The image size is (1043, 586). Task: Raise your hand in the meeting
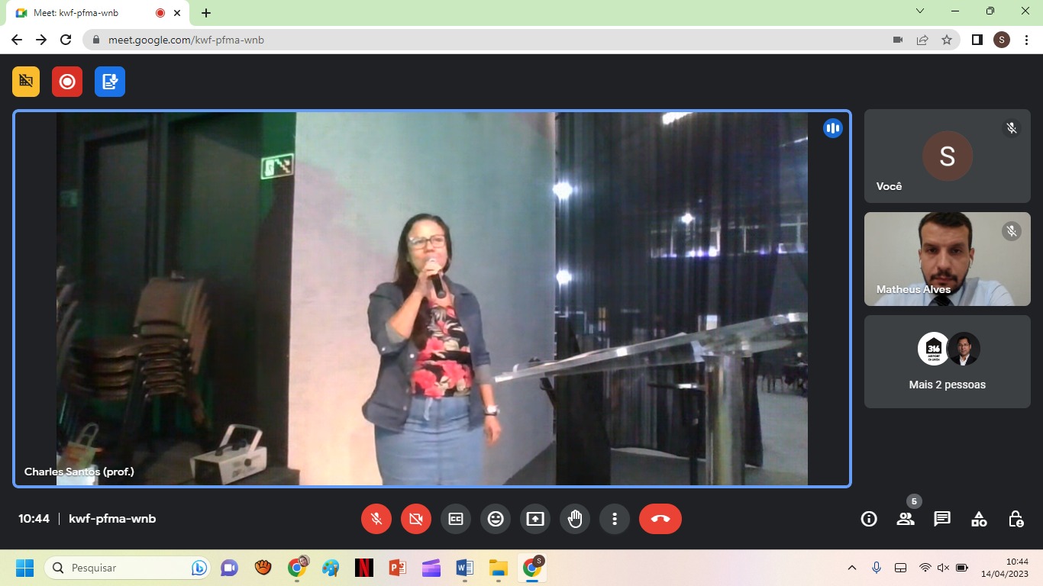(575, 519)
